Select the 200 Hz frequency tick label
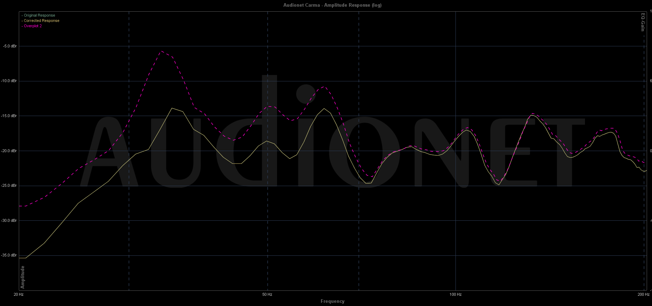652x306 pixels. tap(643, 294)
